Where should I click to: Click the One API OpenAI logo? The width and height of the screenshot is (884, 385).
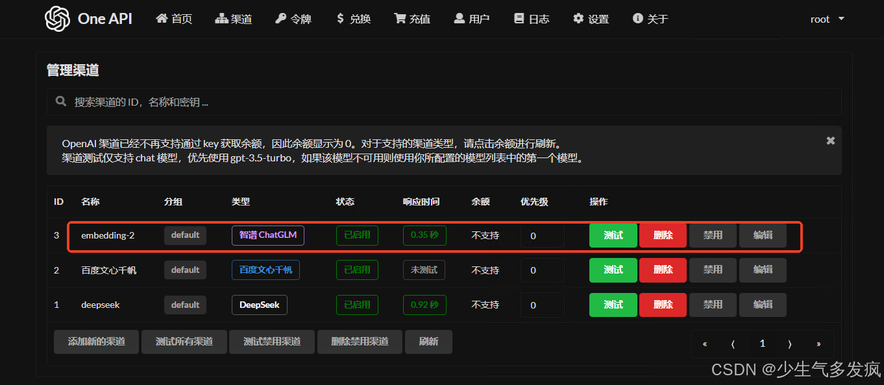click(x=57, y=19)
